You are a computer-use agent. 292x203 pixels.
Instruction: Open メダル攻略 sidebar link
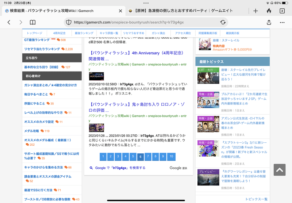(x=31, y=131)
